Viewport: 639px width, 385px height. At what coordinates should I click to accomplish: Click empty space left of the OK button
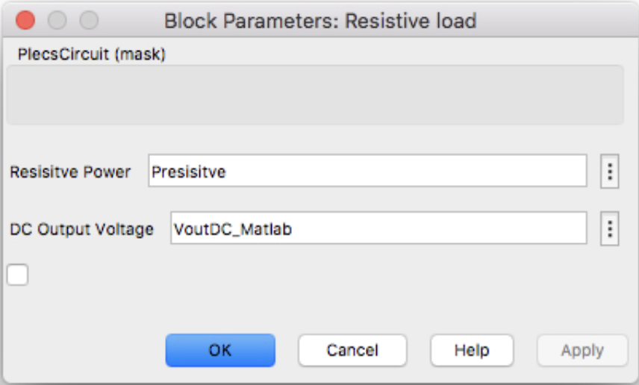(82, 350)
